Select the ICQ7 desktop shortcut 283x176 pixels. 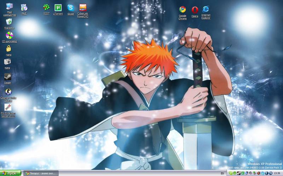pyautogui.click(x=46, y=9)
